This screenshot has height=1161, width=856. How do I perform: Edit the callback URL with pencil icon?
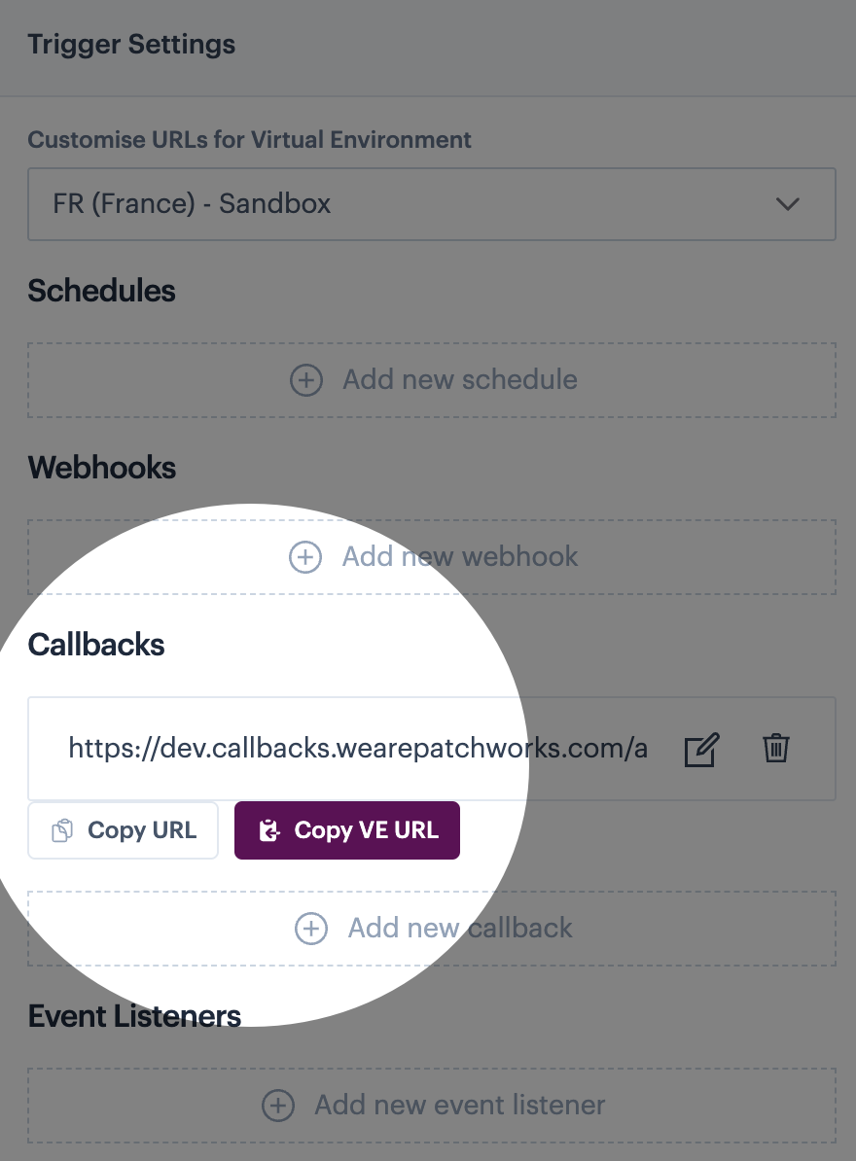[x=701, y=750]
